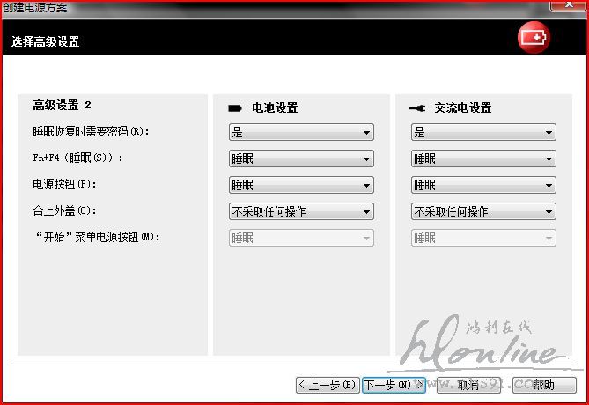Click the 合上外盖(C) label
589x405 pixels.
click(64, 210)
